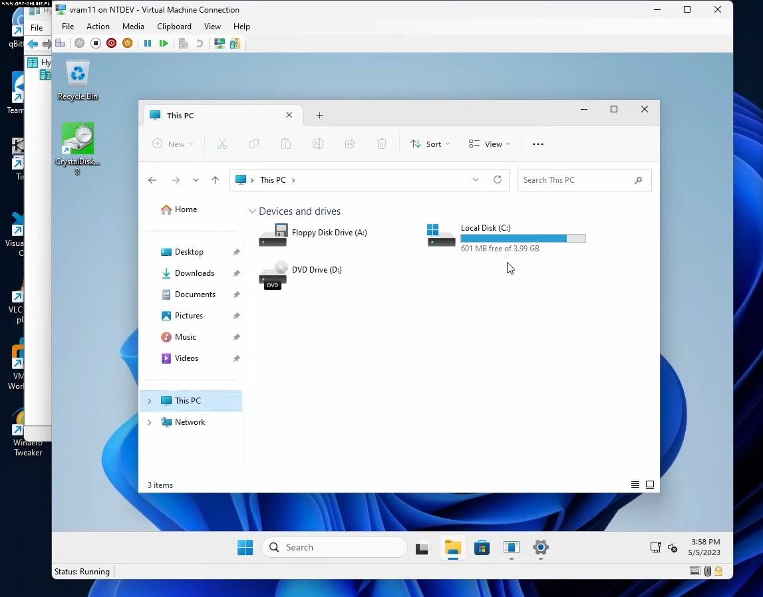Click the Pause button in the VM toolbar

click(148, 43)
